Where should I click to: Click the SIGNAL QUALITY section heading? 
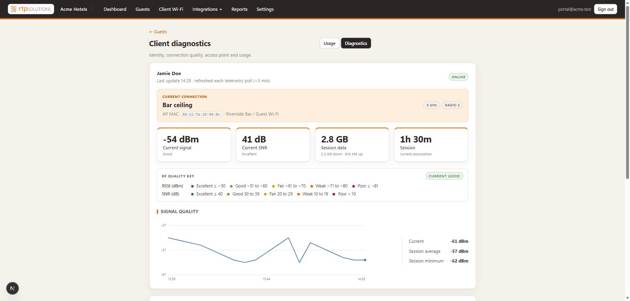tap(179, 212)
